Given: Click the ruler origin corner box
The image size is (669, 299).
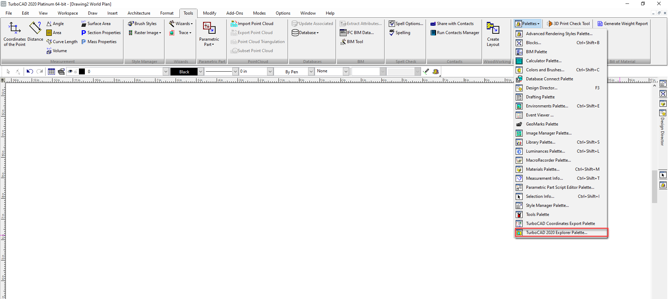Looking at the screenshot, I should [x=2, y=80].
